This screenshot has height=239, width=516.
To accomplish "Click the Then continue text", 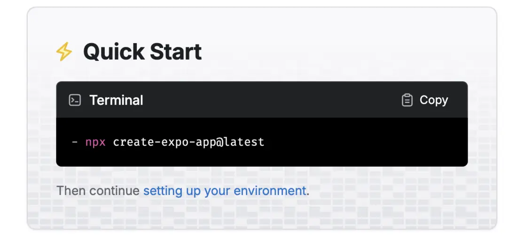I will 98,191.
